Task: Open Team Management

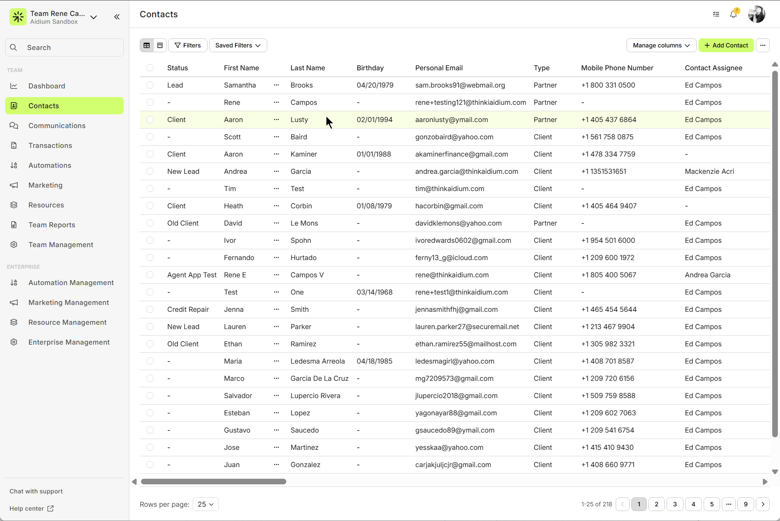Action: [x=60, y=245]
